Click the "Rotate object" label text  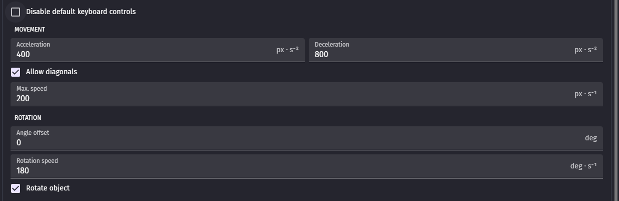(x=48, y=188)
